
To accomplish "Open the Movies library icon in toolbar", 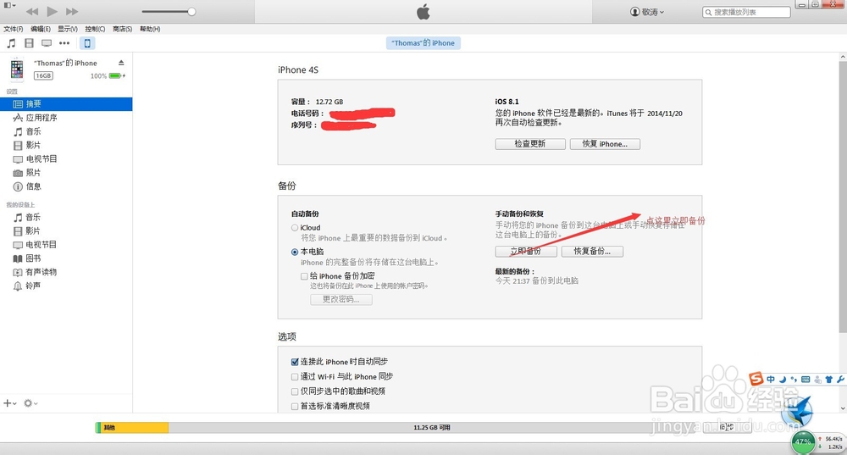I will (29, 43).
